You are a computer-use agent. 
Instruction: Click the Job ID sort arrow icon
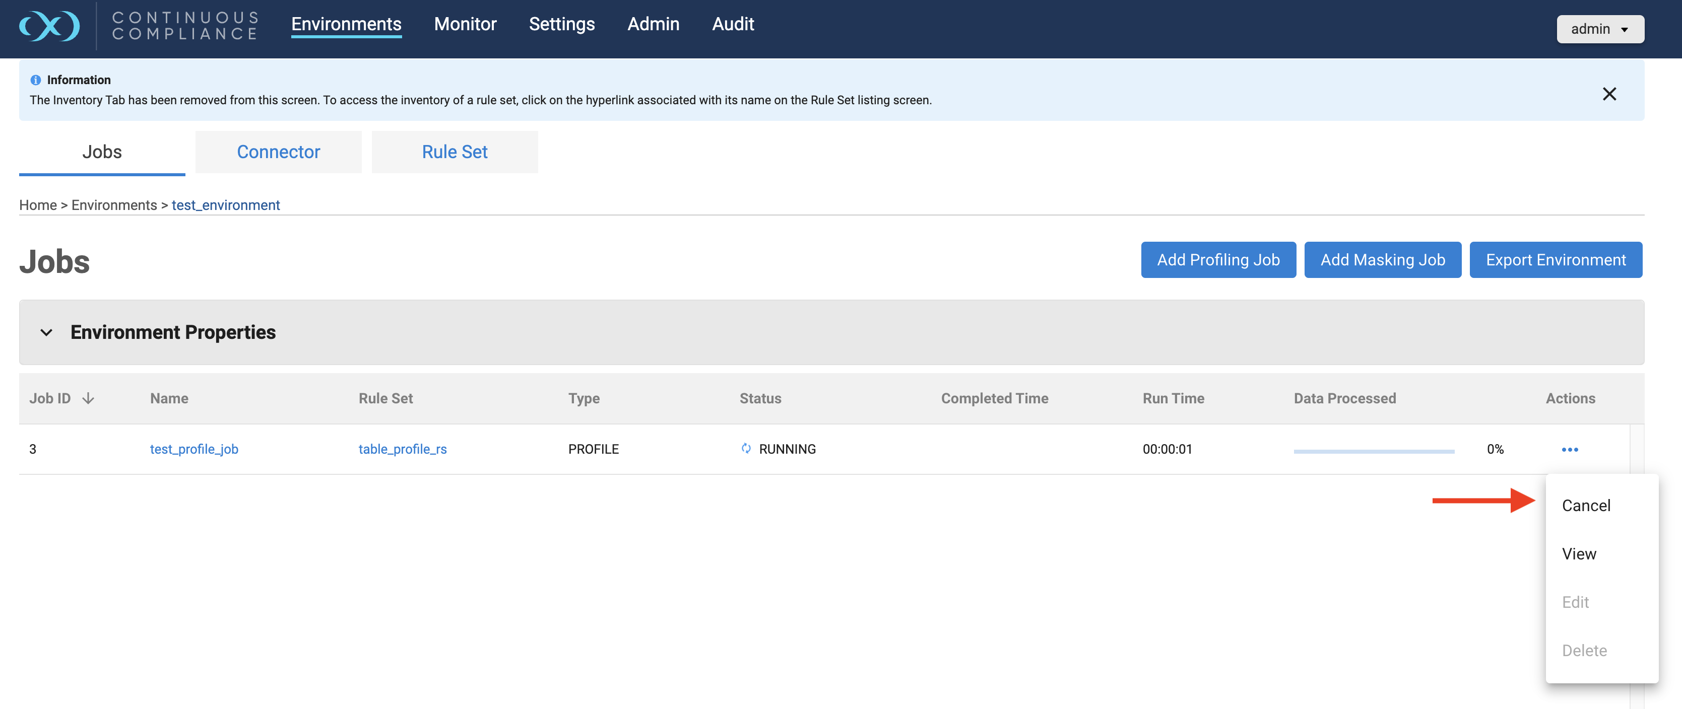[88, 398]
